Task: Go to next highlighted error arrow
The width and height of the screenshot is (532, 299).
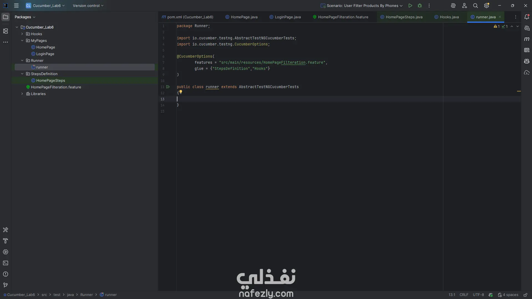Action: pos(518,26)
